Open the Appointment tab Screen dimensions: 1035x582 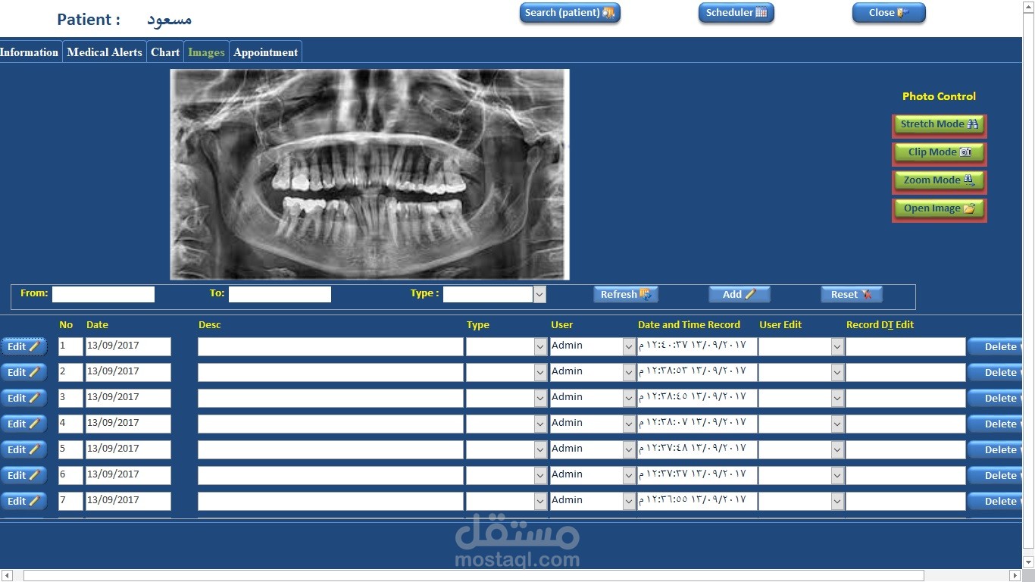point(265,52)
